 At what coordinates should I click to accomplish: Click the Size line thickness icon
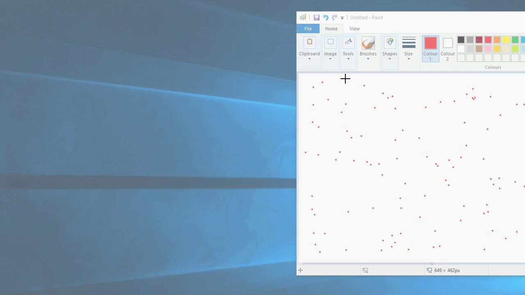[409, 43]
